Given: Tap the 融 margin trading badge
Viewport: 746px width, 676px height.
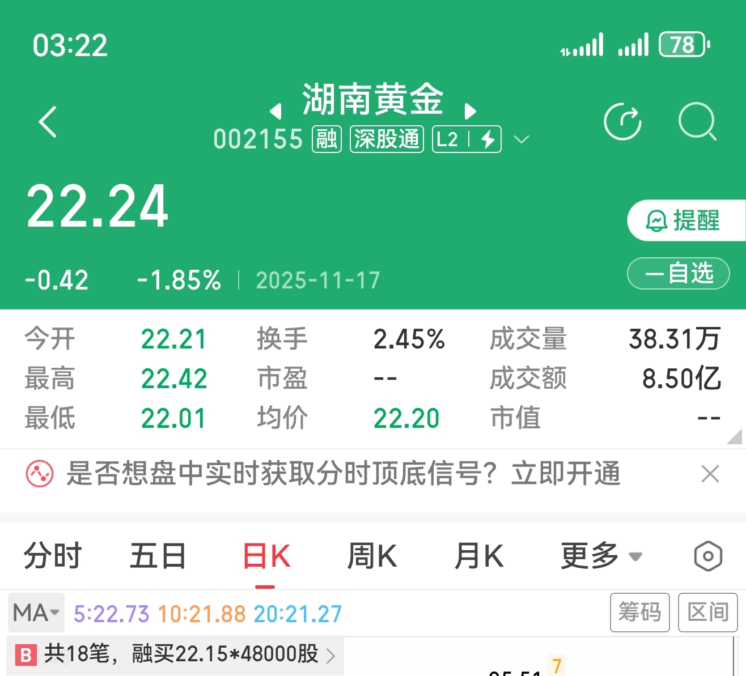Looking at the screenshot, I should (x=327, y=139).
